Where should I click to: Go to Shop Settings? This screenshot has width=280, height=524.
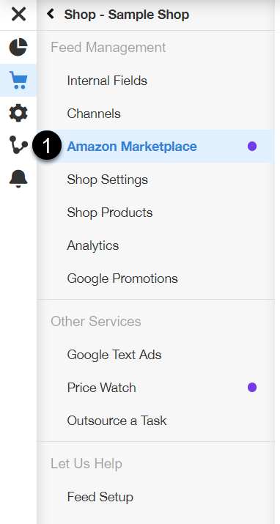click(x=107, y=180)
